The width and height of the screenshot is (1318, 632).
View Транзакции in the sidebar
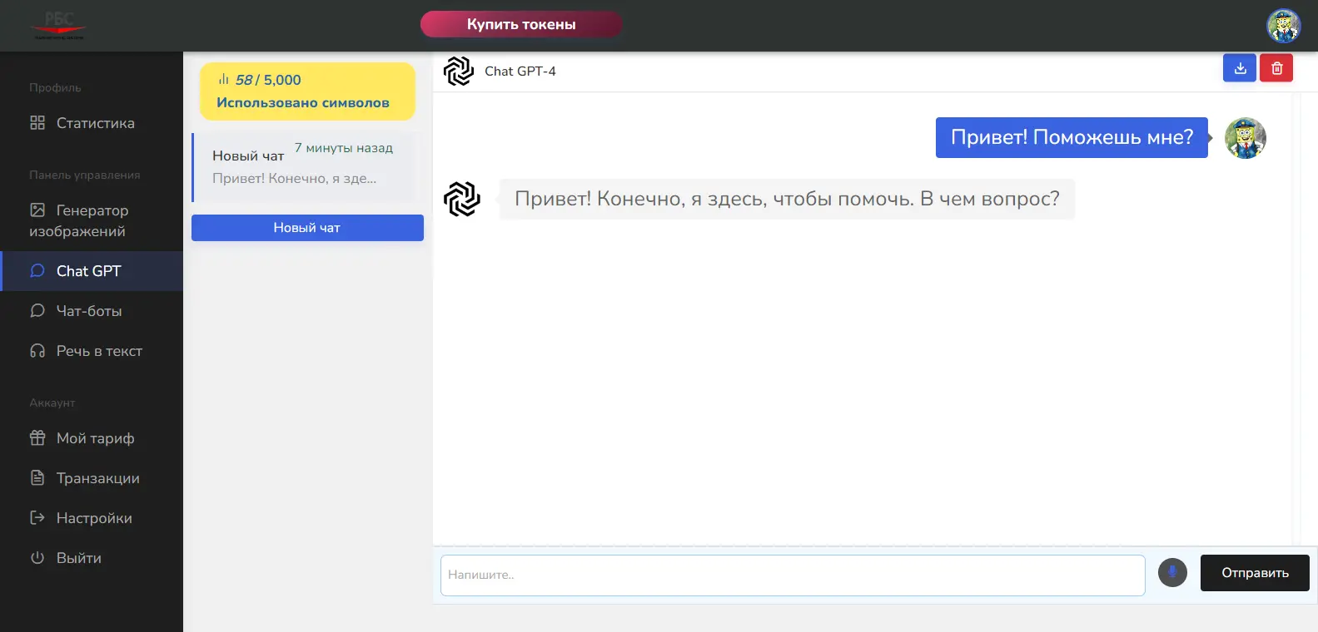coord(92,478)
